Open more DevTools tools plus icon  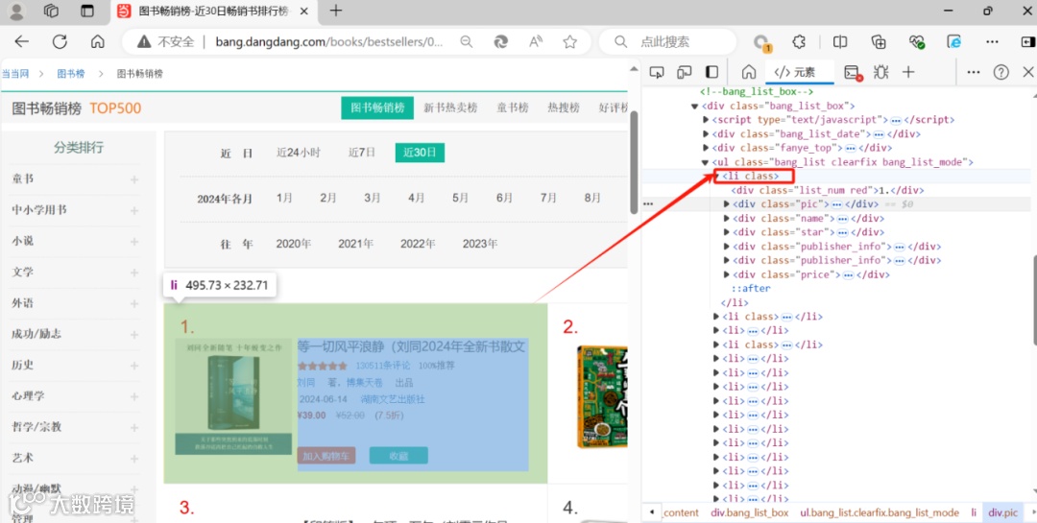908,72
